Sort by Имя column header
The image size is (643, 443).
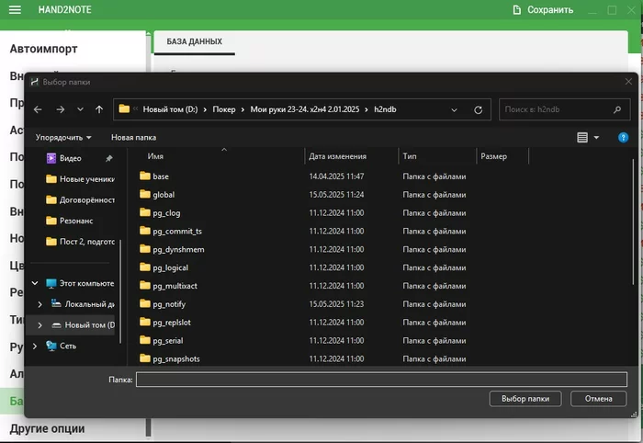155,156
